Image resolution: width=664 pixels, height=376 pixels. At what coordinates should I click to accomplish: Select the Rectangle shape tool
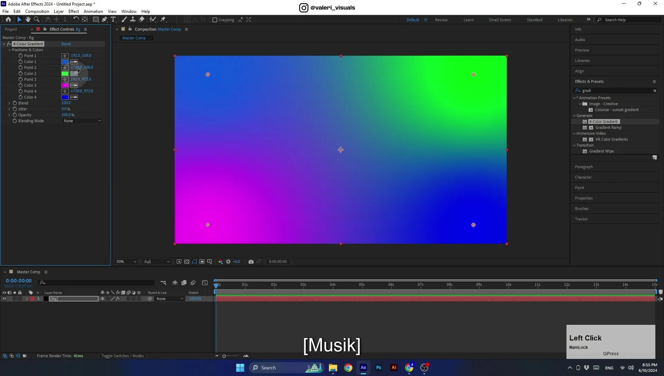(96, 20)
